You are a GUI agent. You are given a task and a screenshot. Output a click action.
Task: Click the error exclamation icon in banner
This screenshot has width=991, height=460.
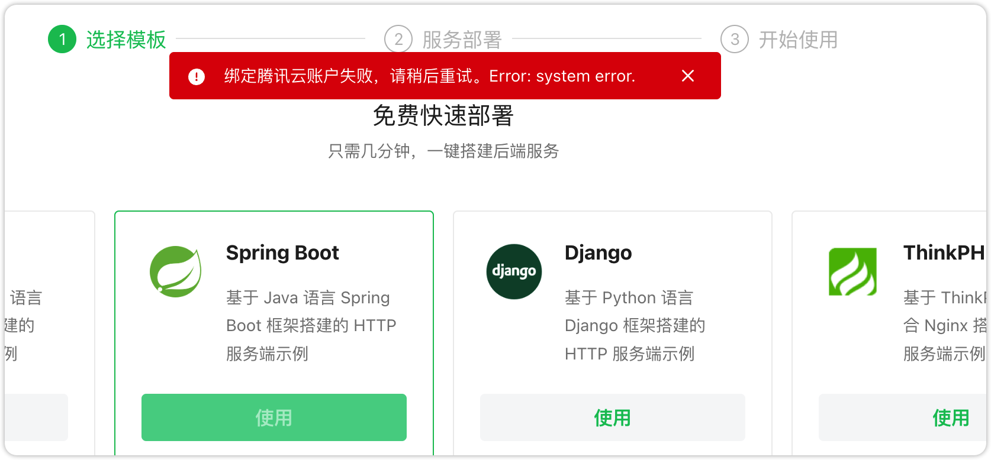[197, 76]
